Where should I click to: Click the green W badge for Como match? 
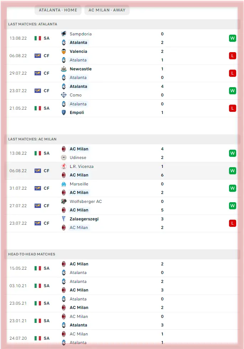[233, 91]
